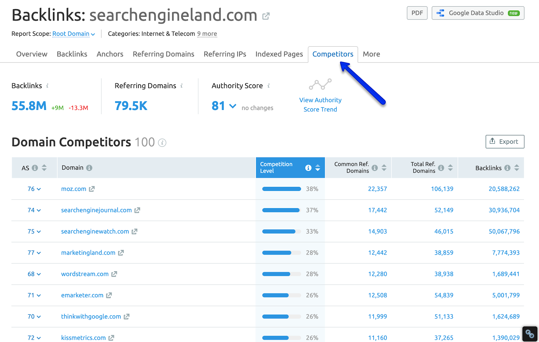Screen dimensions: 539x342
Task: Click the Total Ref. Domains info icon
Action: [x=441, y=168]
